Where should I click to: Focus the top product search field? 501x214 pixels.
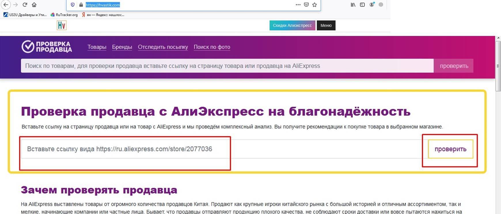click(227, 66)
